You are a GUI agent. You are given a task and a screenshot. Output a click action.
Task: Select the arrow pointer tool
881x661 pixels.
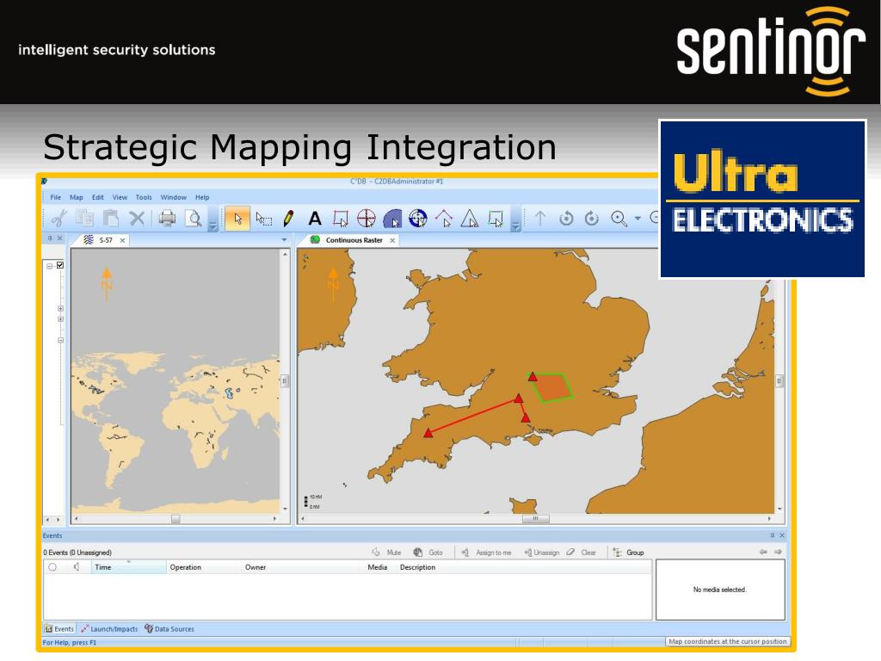click(x=237, y=218)
